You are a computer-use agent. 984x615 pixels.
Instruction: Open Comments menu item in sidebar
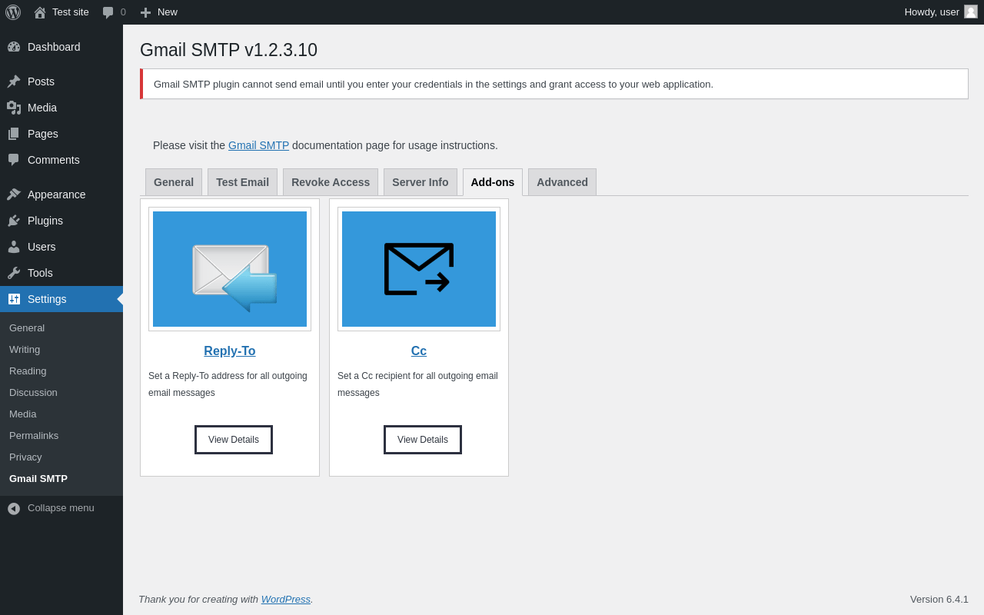point(61,160)
